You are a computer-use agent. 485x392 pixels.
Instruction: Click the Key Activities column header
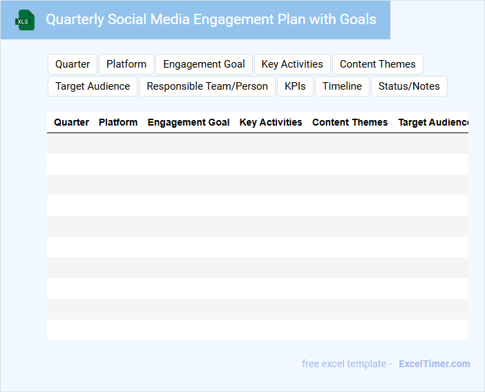click(x=271, y=122)
